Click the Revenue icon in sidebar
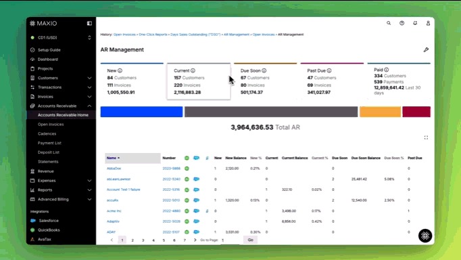 pos(32,171)
